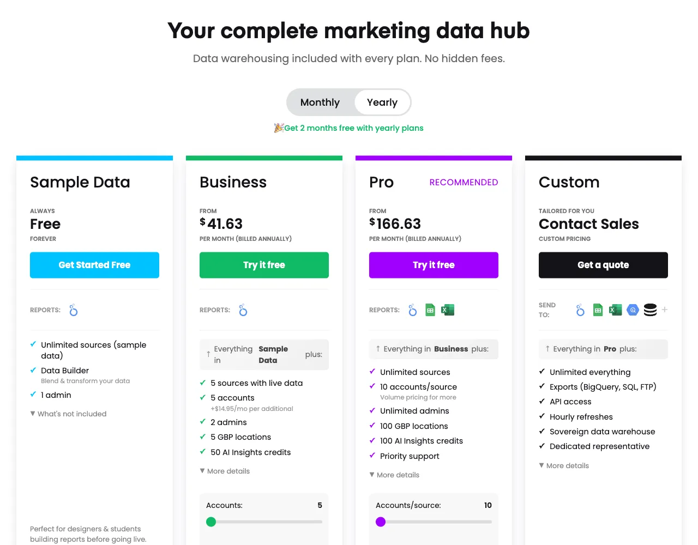Click the Excel icon in the Pro plan
Image resolution: width=698 pixels, height=545 pixels.
tap(447, 310)
